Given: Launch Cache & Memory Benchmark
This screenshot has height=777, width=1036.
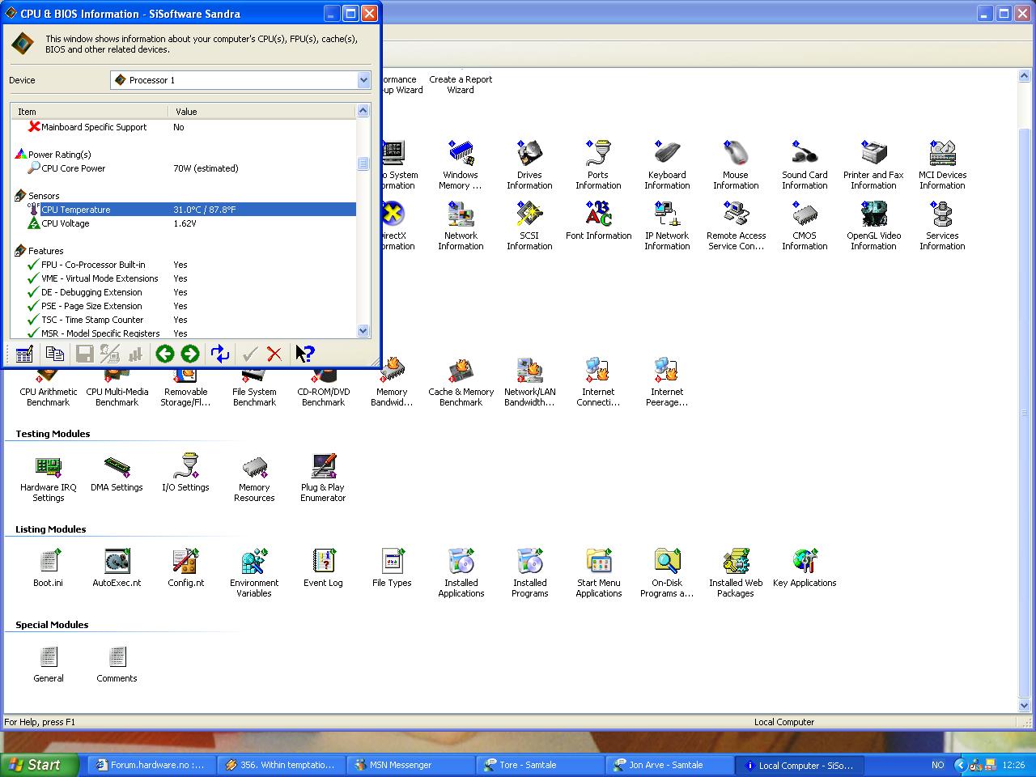Looking at the screenshot, I should tap(461, 382).
